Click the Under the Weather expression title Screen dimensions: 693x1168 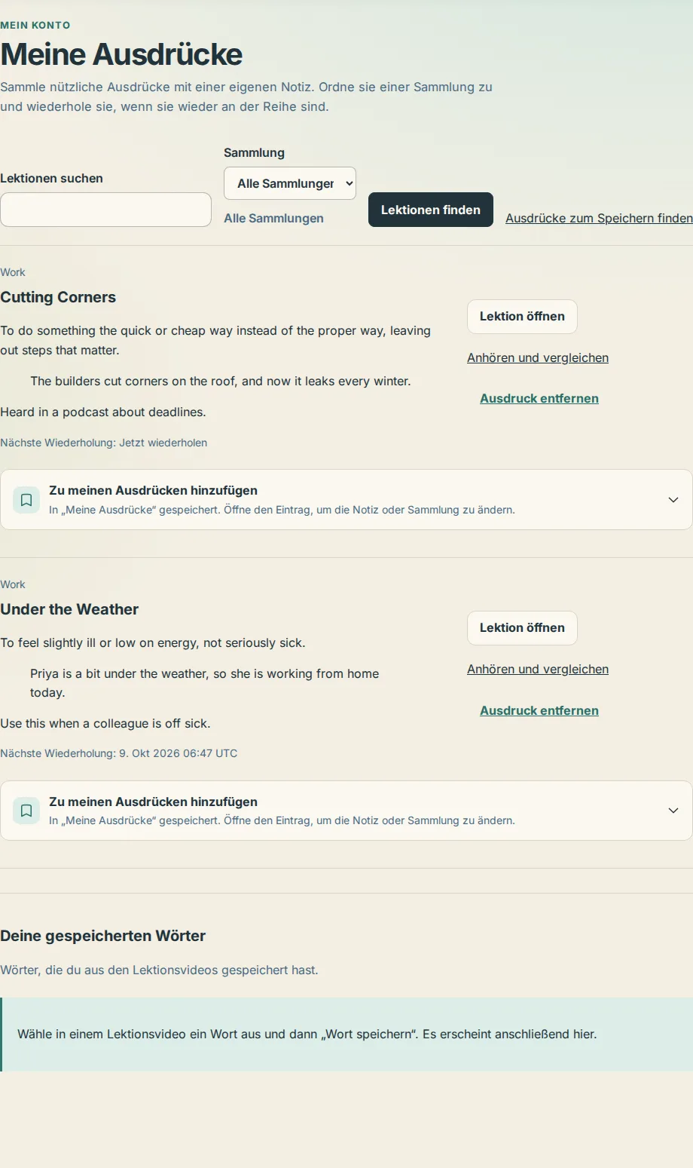(x=69, y=609)
